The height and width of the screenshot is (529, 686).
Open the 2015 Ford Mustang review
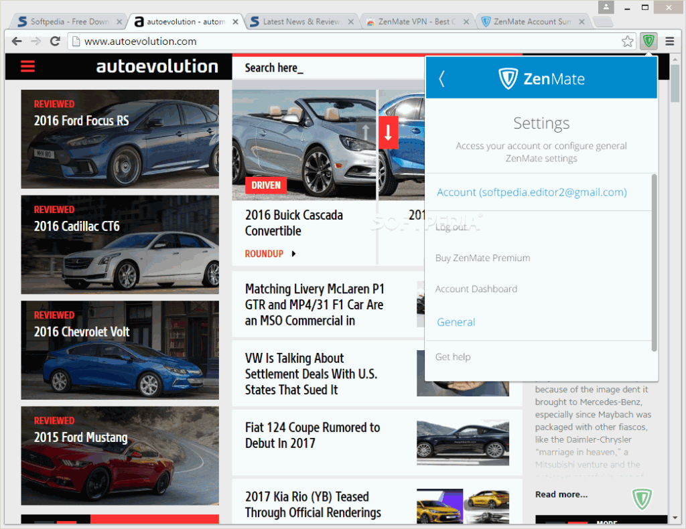click(120, 455)
